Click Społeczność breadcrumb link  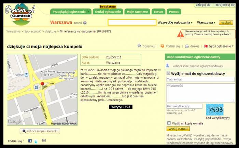coord(33,31)
